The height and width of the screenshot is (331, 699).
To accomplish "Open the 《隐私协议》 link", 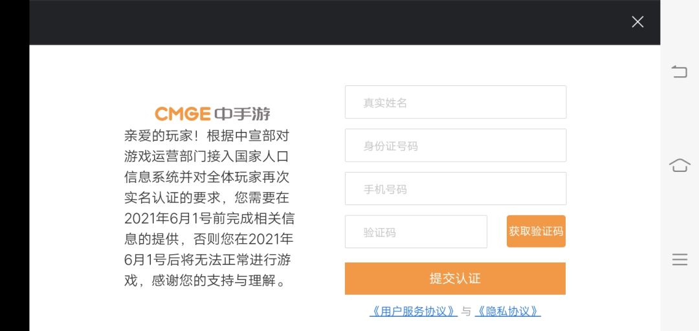I will point(508,311).
